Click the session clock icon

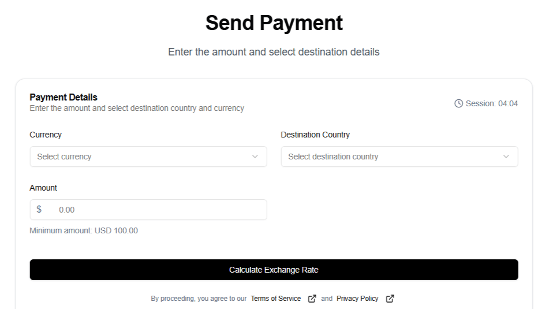pyautogui.click(x=459, y=103)
